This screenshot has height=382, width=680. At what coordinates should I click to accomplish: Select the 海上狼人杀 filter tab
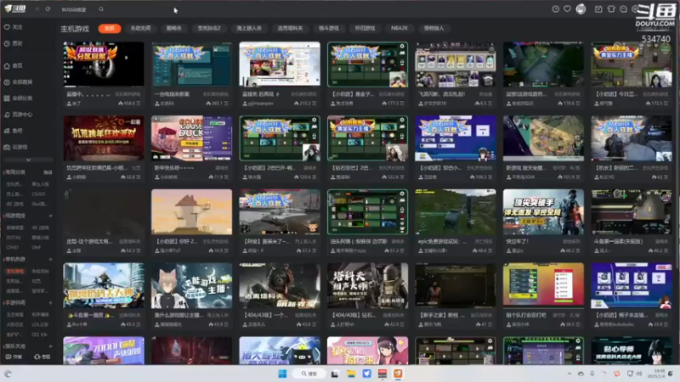pyautogui.click(x=249, y=28)
